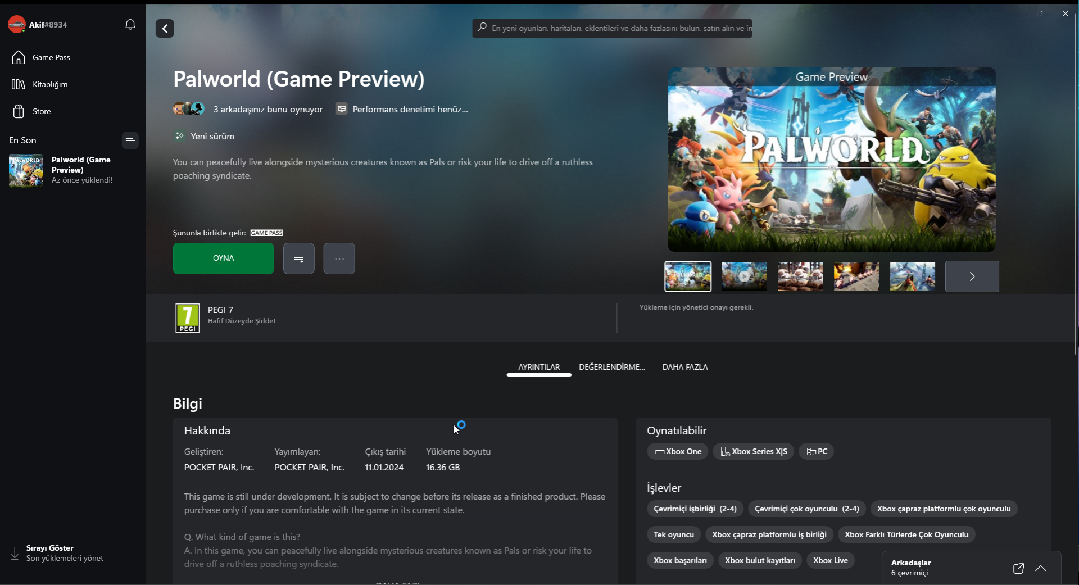
Task: Click 'Çevrimiçi işbirliği (2-4)' tag
Action: (x=695, y=509)
